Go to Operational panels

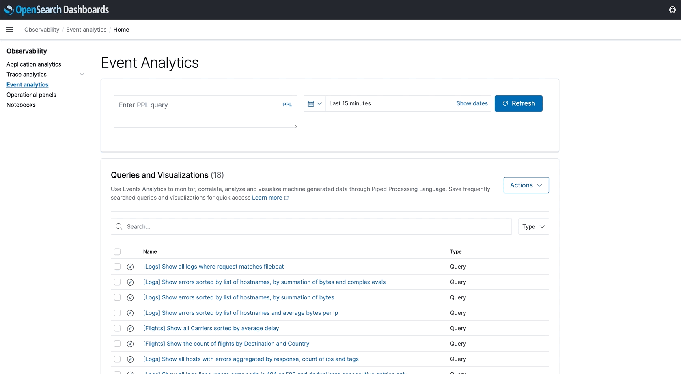coord(31,95)
